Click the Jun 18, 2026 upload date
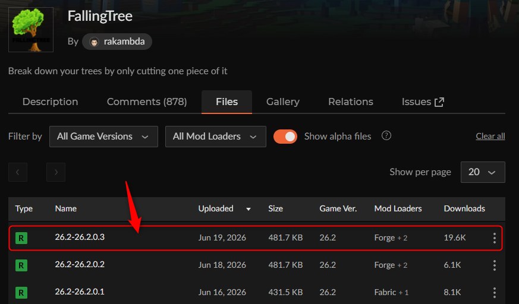Image resolution: width=519 pixels, height=304 pixels. pyautogui.click(x=222, y=265)
